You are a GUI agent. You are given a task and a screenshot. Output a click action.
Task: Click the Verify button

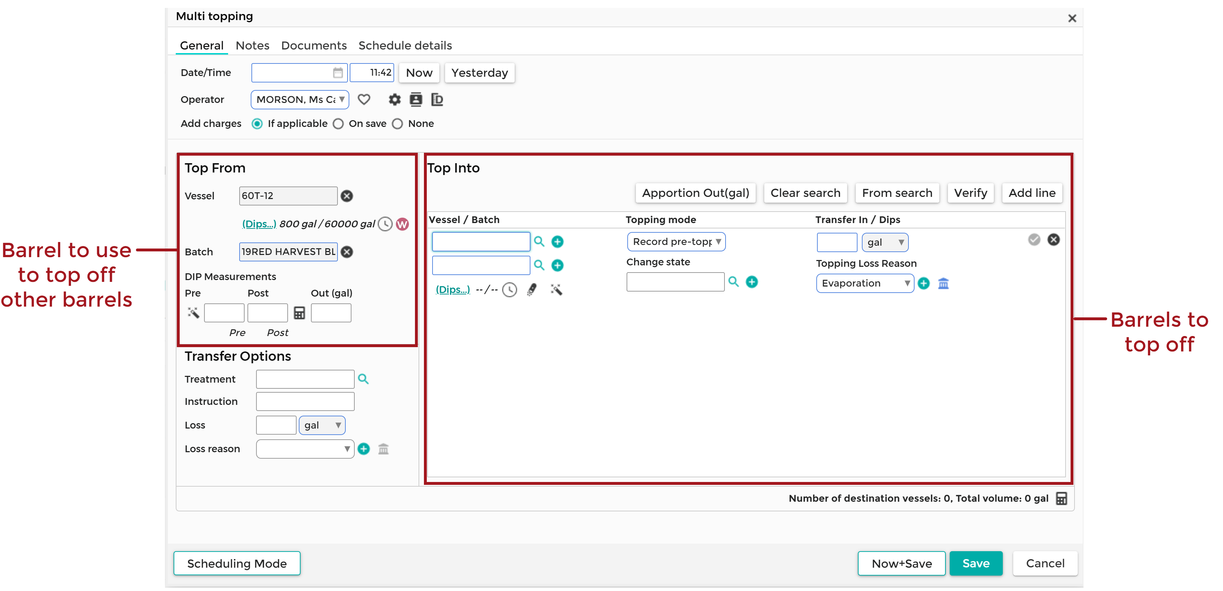point(971,193)
